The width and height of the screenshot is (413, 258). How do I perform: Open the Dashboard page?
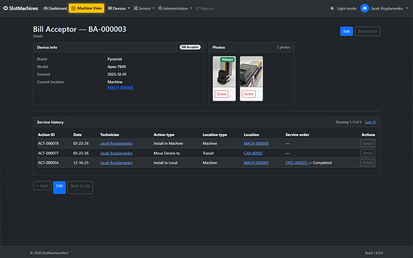click(55, 8)
